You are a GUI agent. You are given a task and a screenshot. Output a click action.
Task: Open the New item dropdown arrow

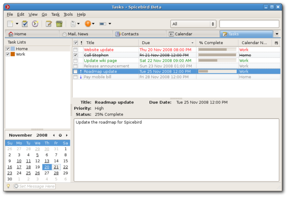pos(17,24)
